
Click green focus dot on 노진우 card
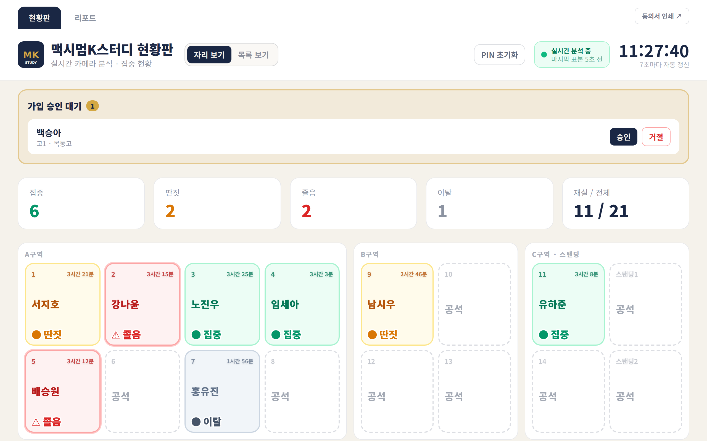(196, 335)
